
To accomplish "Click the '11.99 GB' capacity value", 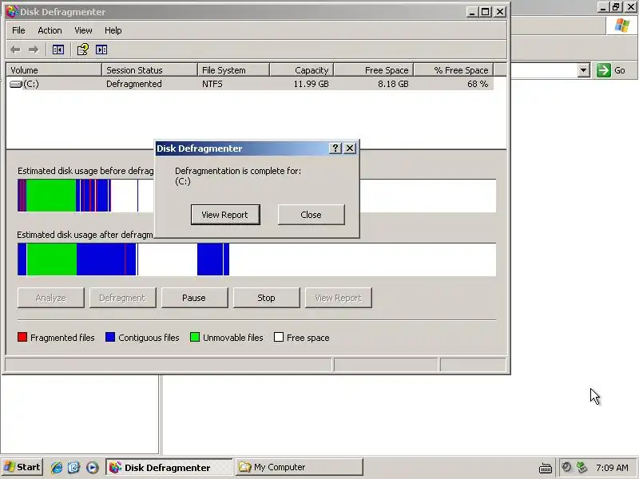I will [311, 84].
